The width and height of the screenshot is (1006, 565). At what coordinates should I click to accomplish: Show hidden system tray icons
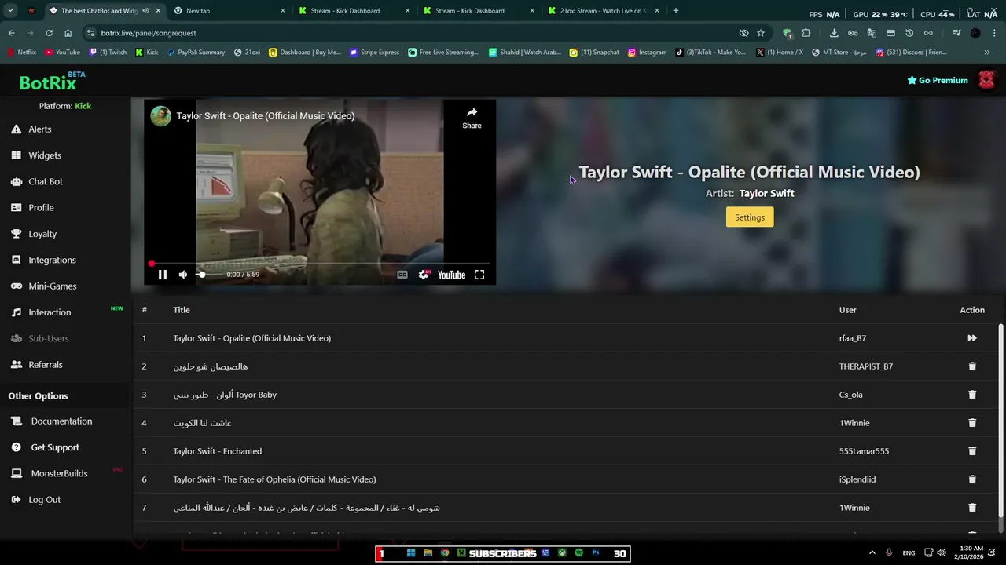point(872,553)
